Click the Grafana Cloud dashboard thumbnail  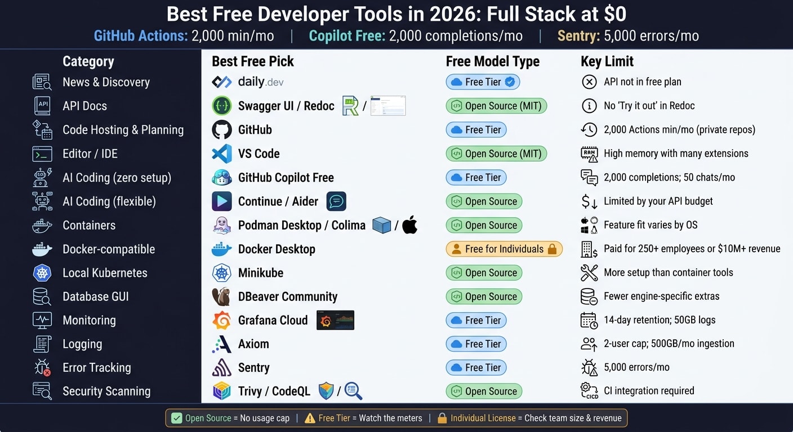click(x=335, y=320)
